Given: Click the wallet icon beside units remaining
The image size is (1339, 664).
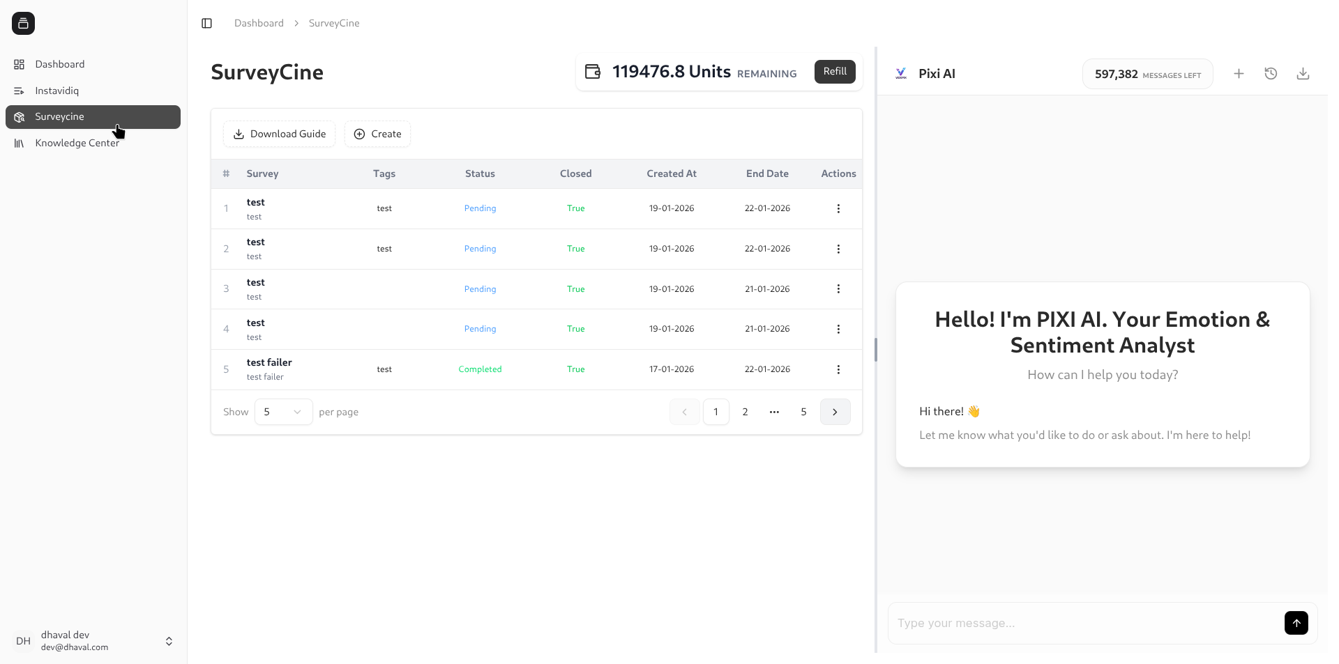Looking at the screenshot, I should 592,72.
